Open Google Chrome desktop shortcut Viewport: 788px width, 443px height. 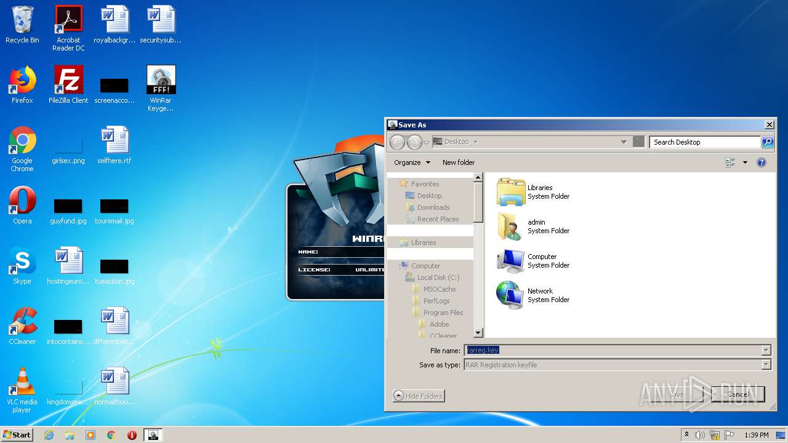[22, 149]
